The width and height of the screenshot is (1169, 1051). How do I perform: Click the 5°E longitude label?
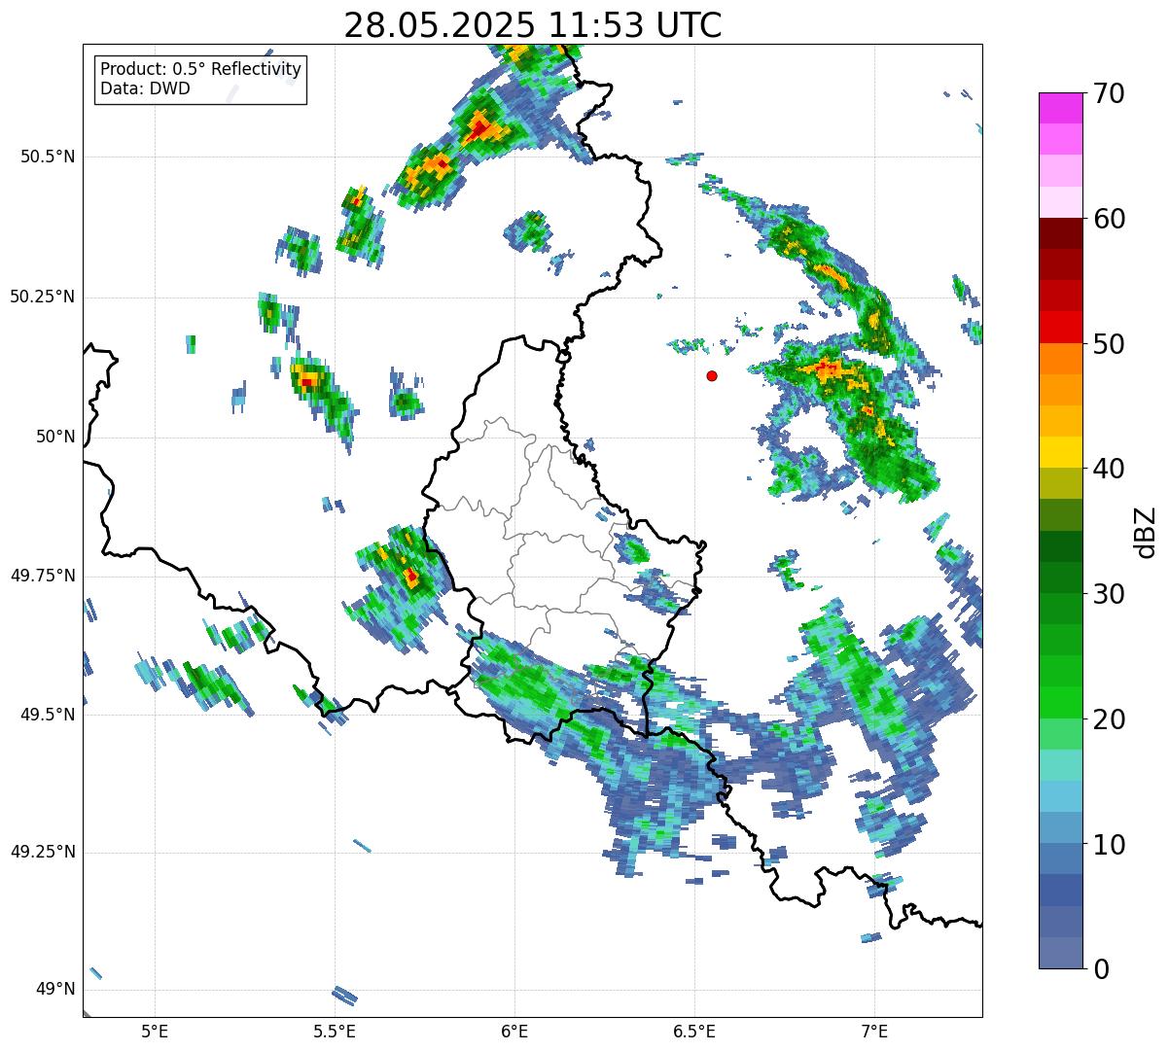pos(155,1031)
